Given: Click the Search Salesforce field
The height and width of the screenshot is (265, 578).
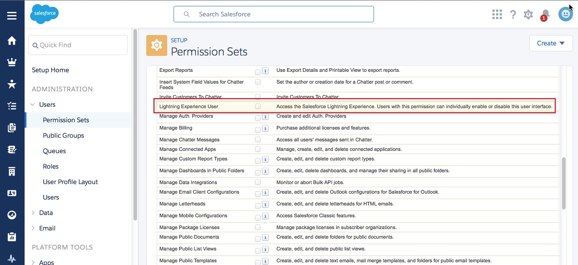Looking at the screenshot, I should 273,14.
